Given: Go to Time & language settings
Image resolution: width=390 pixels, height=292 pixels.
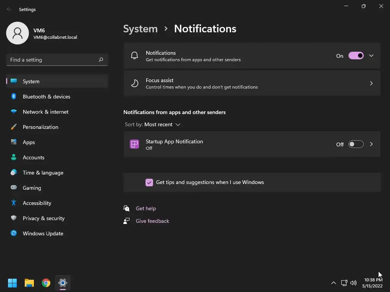Looking at the screenshot, I should [x=43, y=173].
